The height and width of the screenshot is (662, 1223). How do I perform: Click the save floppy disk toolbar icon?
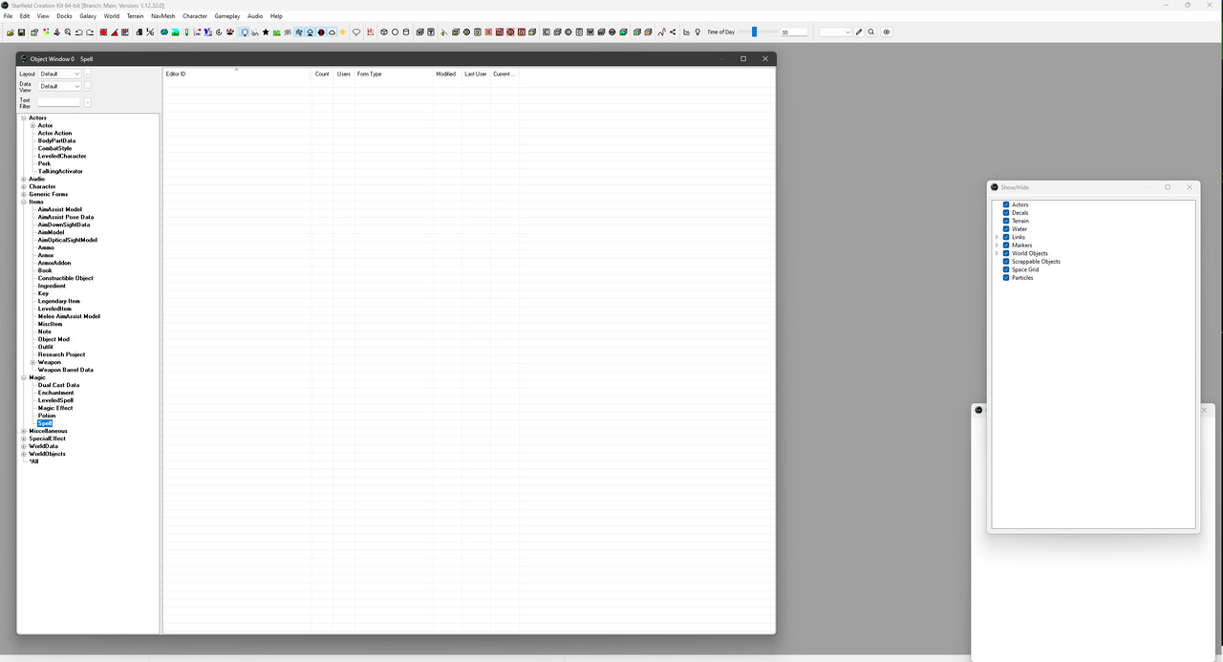tap(21, 32)
